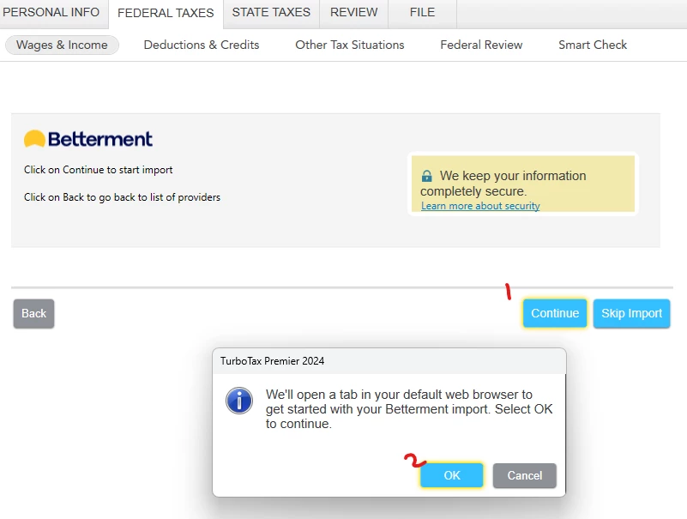This screenshot has height=519, width=687.
Task: Open the Deductions & Credits section
Action: (x=202, y=45)
